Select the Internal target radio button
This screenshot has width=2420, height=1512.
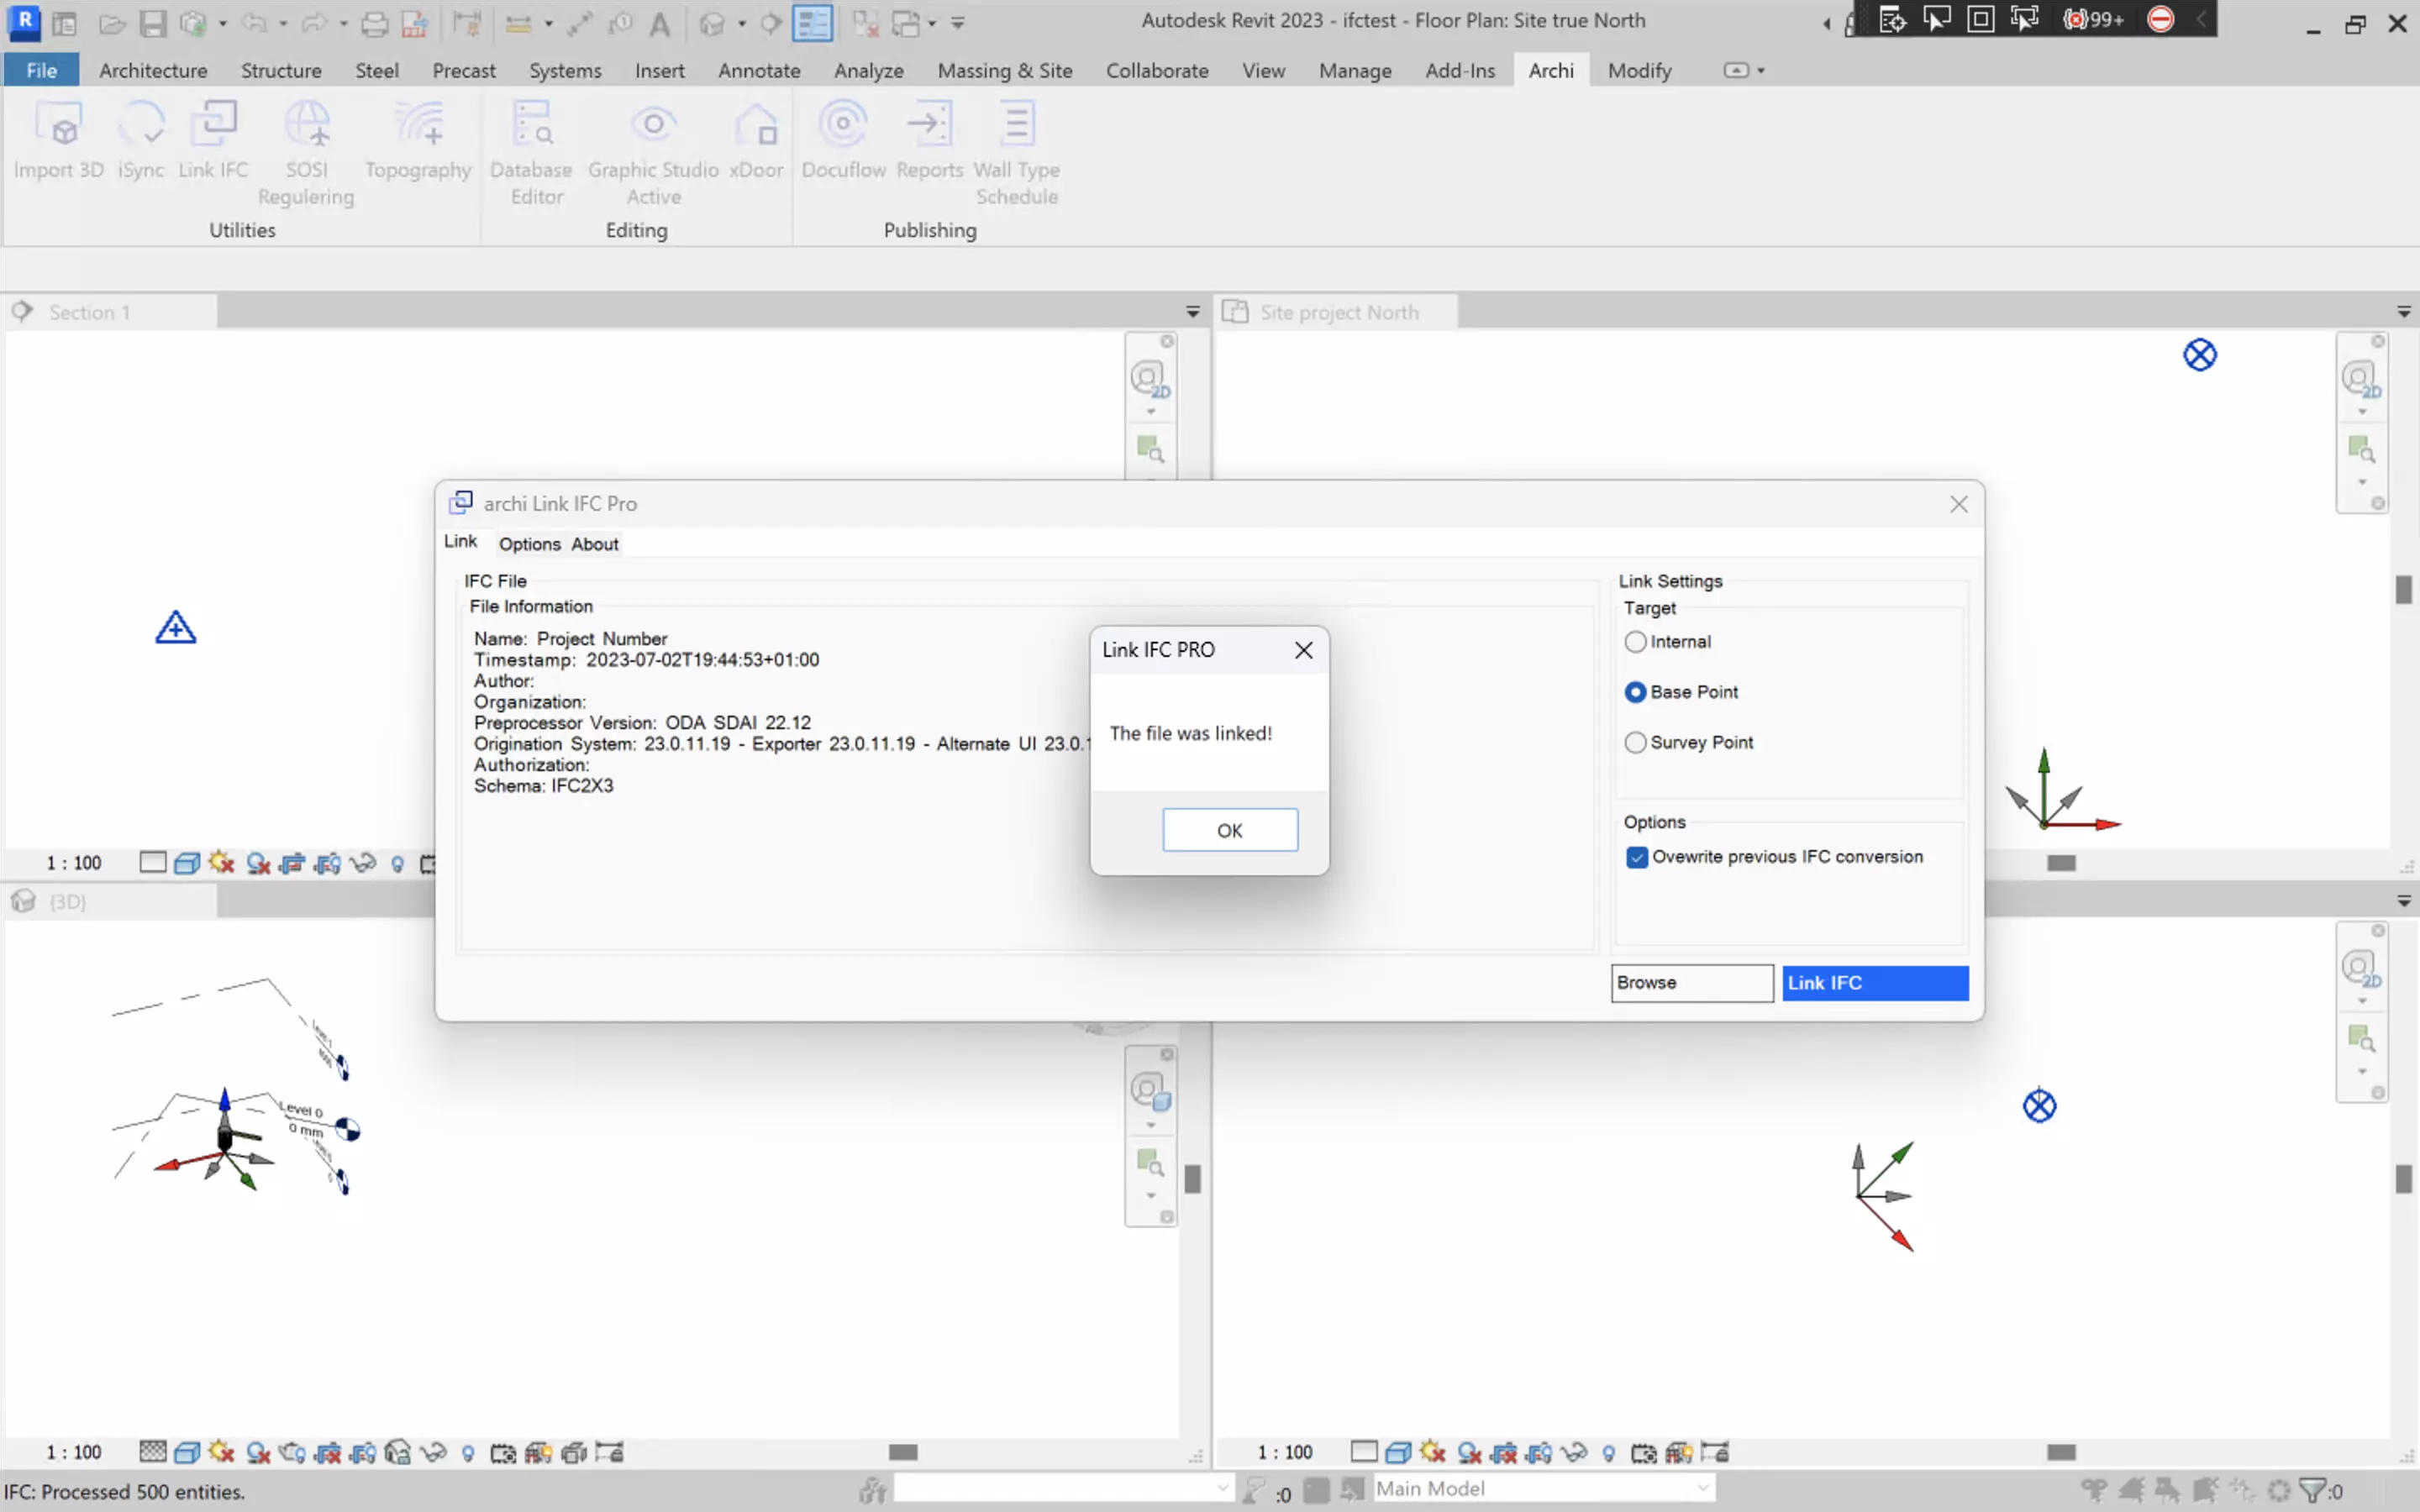click(x=1635, y=642)
